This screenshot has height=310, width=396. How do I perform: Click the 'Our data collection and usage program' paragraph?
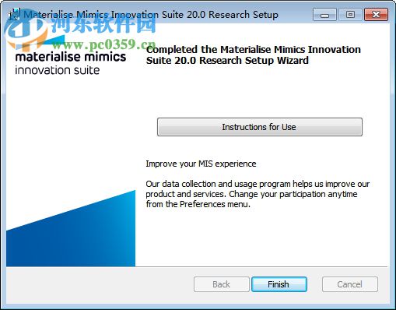[258, 194]
